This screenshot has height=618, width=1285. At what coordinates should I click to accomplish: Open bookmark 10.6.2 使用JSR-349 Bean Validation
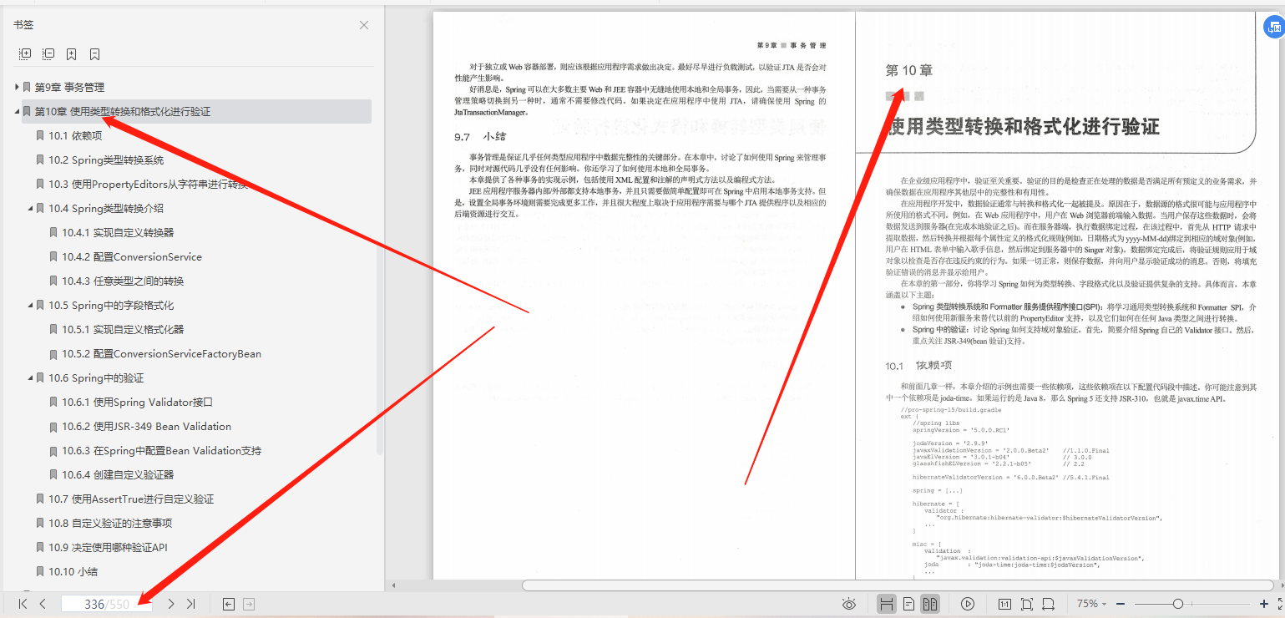coord(147,426)
